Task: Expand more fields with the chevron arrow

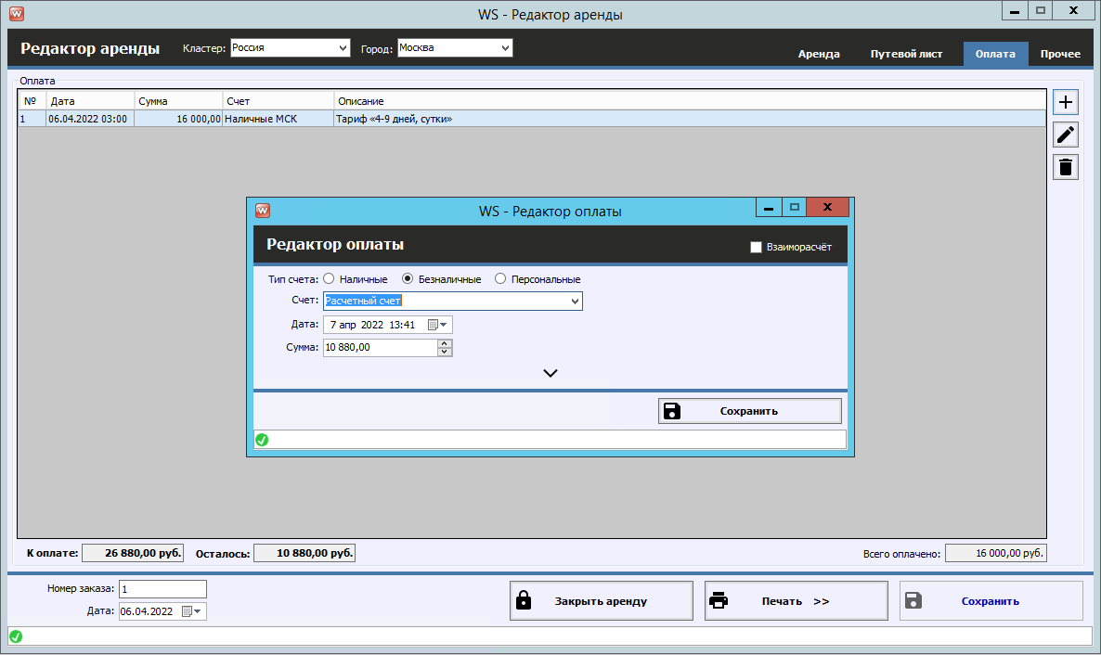Action: coord(550,373)
